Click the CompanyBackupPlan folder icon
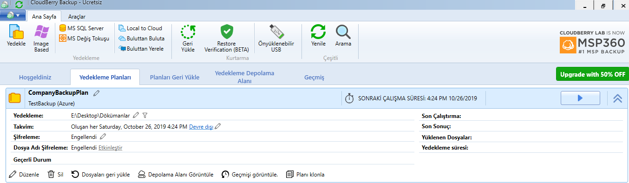Screen dimensions: 629x183 coord(15,98)
